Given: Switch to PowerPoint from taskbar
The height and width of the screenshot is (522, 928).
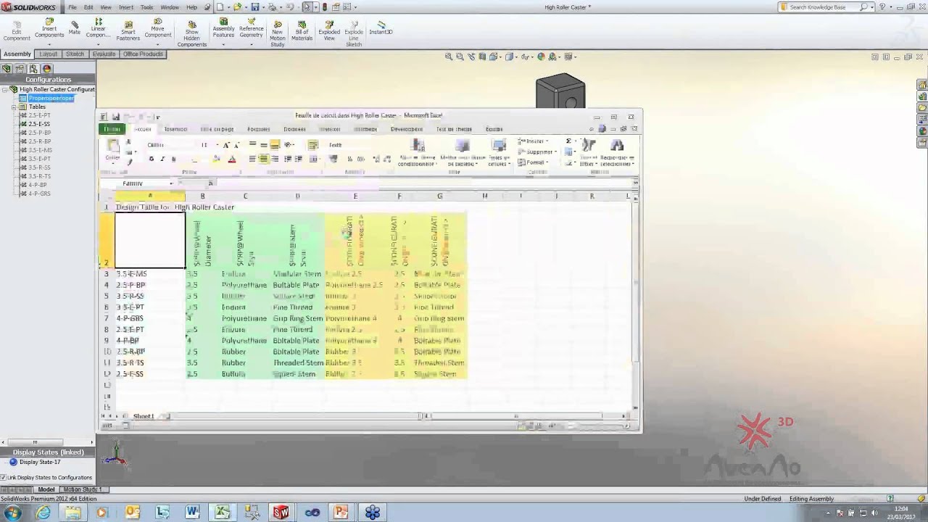Looking at the screenshot, I should [341, 513].
